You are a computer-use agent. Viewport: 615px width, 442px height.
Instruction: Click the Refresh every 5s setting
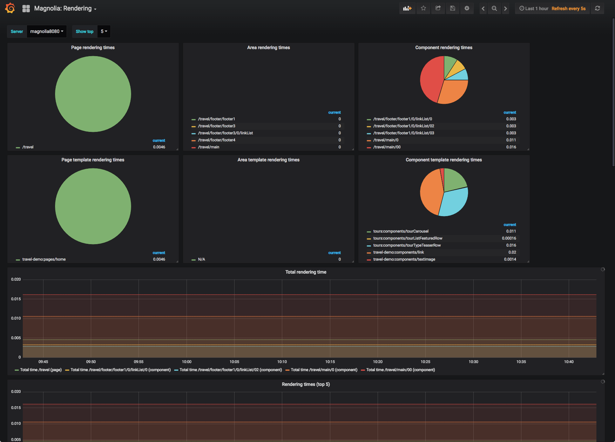click(x=569, y=8)
